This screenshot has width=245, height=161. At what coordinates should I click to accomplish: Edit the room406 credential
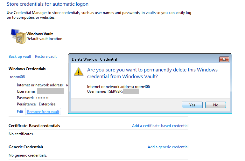click(20, 112)
